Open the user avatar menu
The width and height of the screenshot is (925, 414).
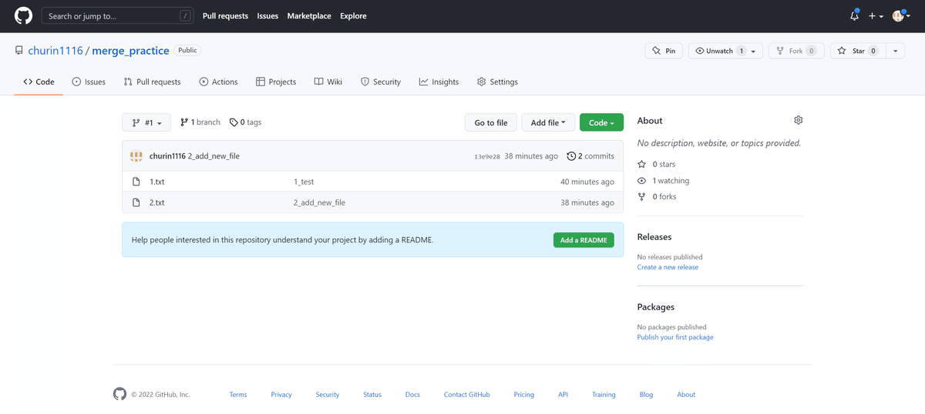(x=901, y=16)
